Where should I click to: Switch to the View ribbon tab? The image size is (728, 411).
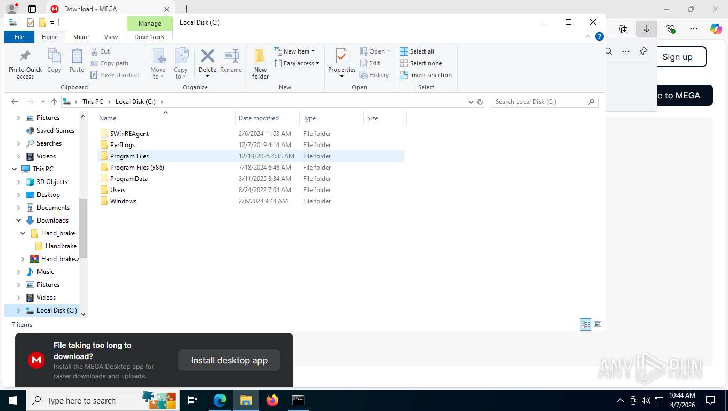coord(111,37)
